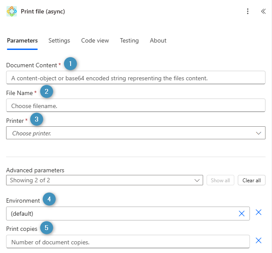
Task: Click numbered callout badge 3 beside Printer
Action: click(x=37, y=119)
